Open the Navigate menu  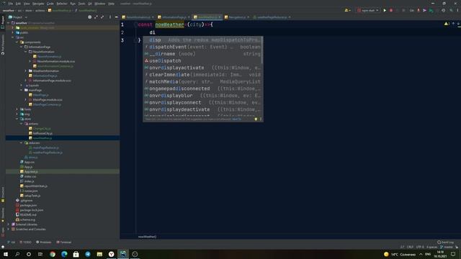[38, 4]
